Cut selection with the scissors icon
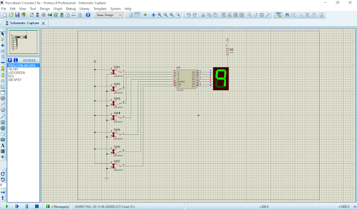This screenshot has width=357, height=210. tap(203, 15)
